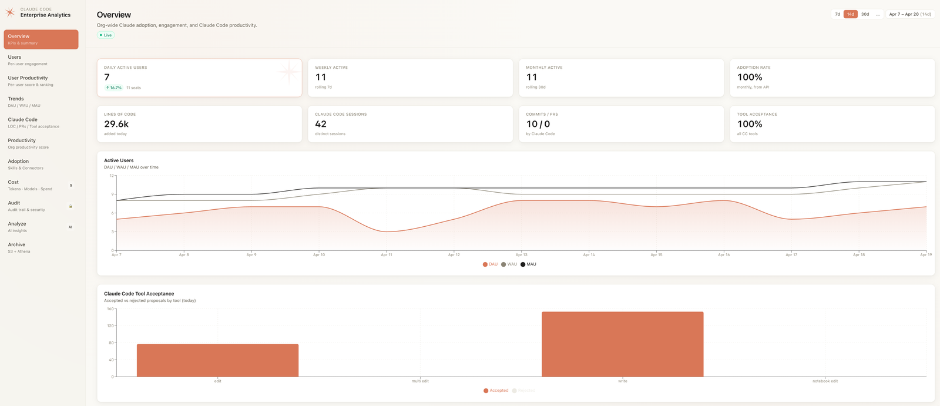
Task: Go to the Users sidebar page
Action: (x=41, y=60)
